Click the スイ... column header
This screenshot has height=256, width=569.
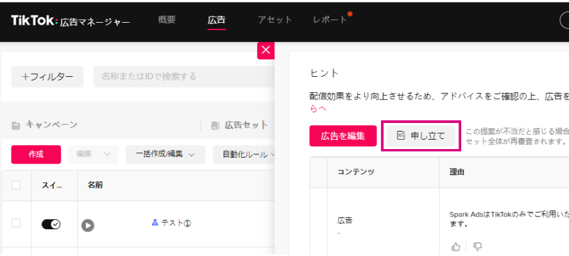click(x=52, y=185)
